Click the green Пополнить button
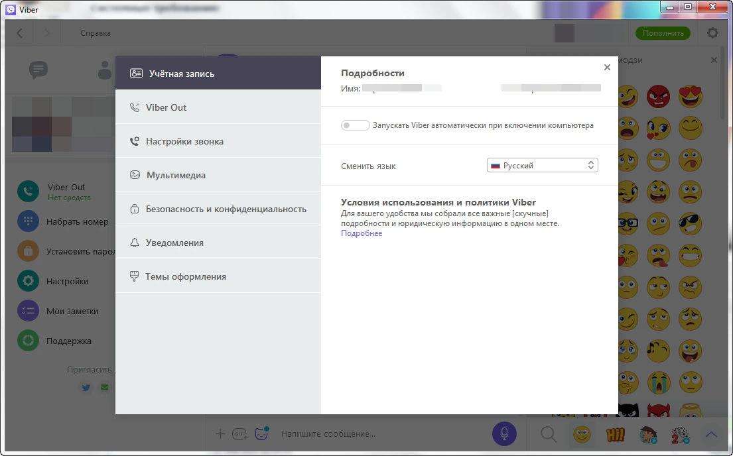Image resolution: width=733 pixels, height=456 pixels. [x=663, y=32]
